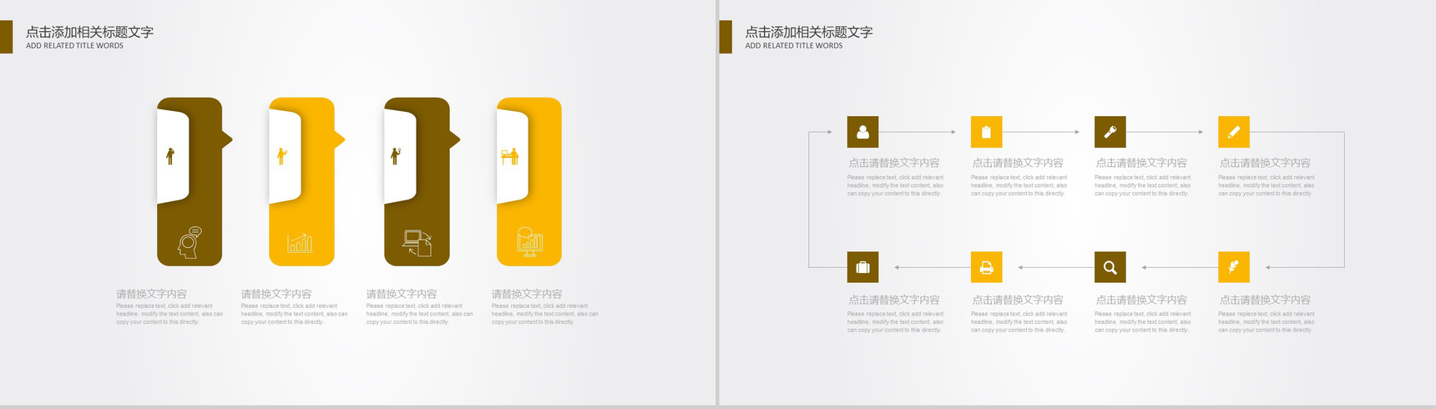The width and height of the screenshot is (1436, 409).
Task: Click the left slide's title text
Action: 89,33
